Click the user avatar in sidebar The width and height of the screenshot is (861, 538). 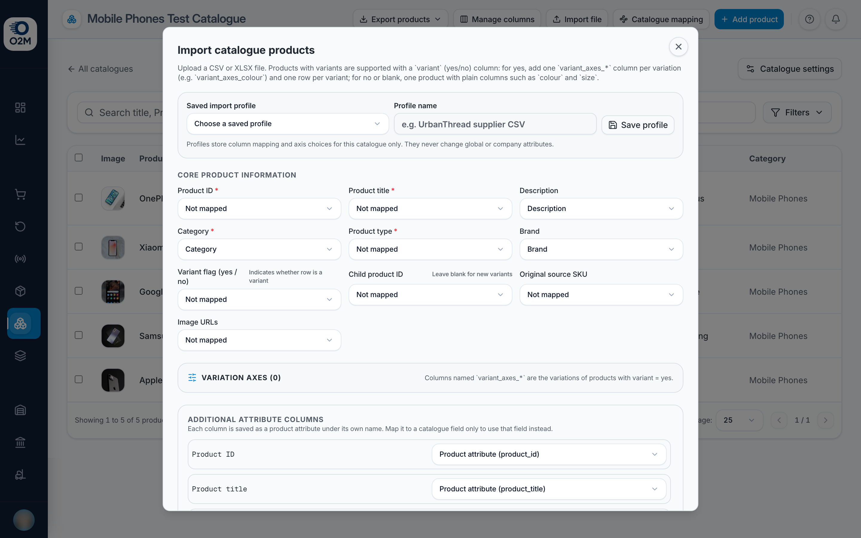[24, 520]
